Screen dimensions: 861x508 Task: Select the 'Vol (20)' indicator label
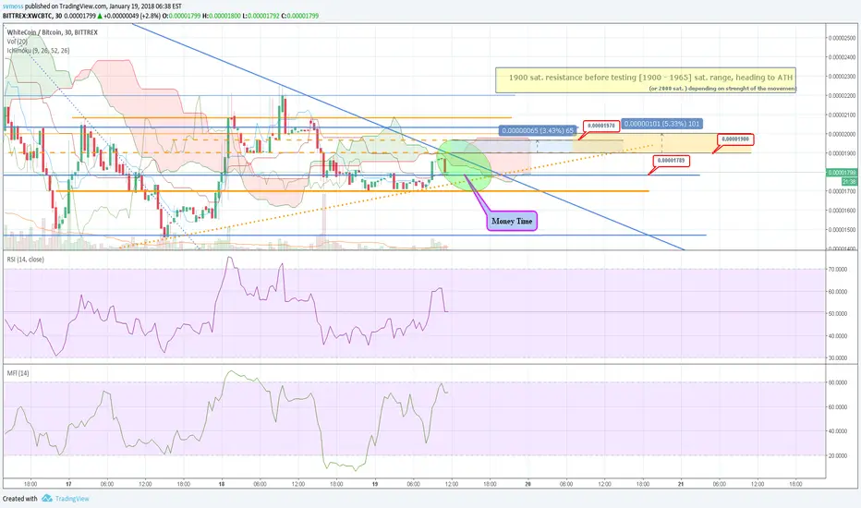click(x=17, y=42)
